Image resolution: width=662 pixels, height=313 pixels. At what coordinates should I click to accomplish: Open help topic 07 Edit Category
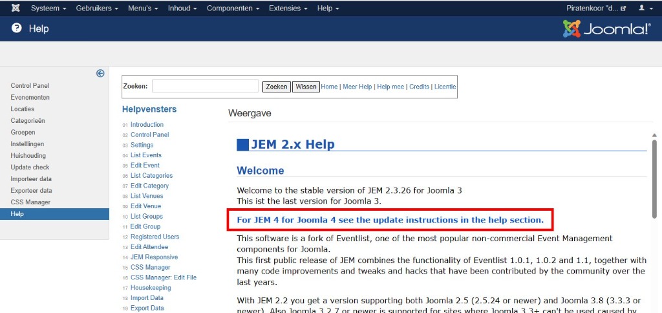pyautogui.click(x=149, y=186)
